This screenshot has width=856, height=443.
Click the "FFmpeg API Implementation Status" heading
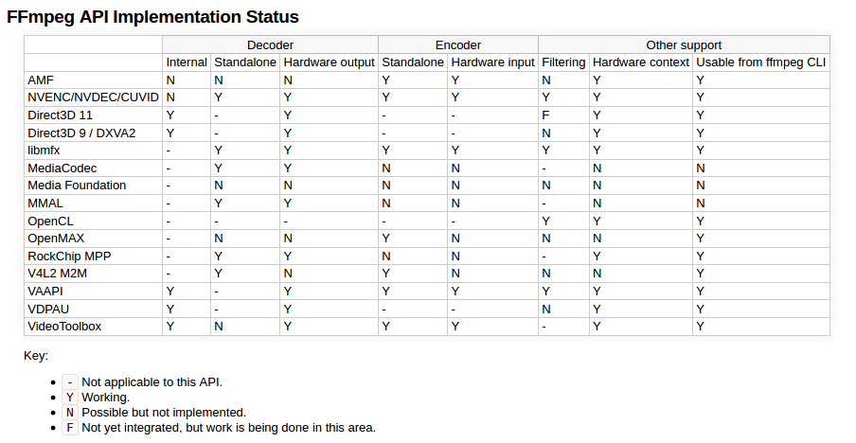coord(152,17)
